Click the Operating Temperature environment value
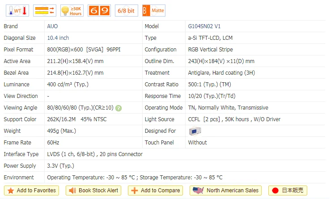This screenshot has width=330, height=199. click(135, 177)
